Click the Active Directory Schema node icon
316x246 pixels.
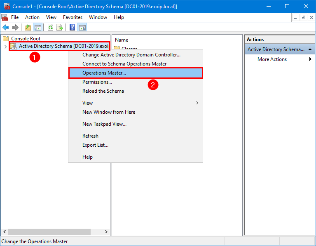pos(14,46)
